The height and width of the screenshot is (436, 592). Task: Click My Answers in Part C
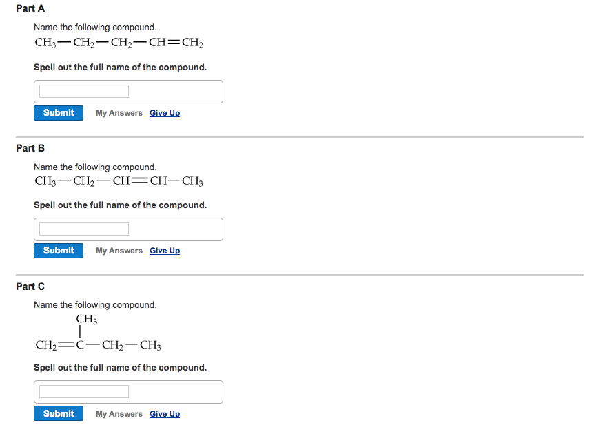119,413
